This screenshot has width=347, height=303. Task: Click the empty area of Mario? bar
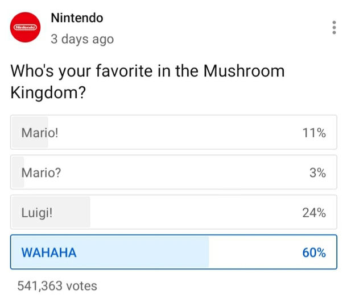pos(180,172)
